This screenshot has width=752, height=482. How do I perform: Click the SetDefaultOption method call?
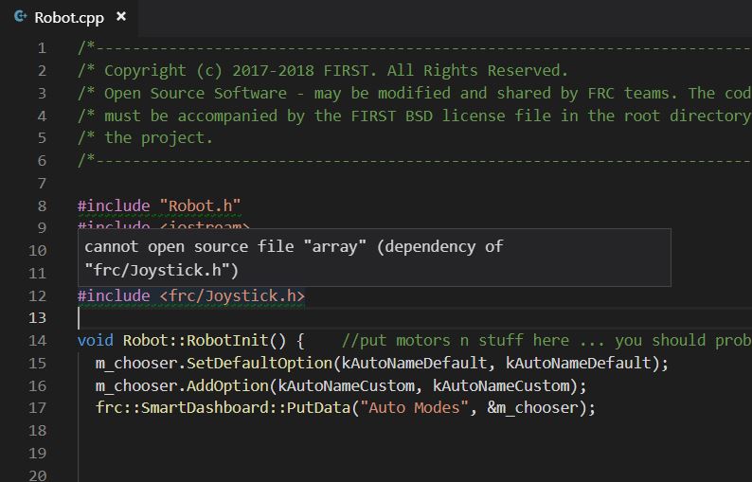pos(259,363)
